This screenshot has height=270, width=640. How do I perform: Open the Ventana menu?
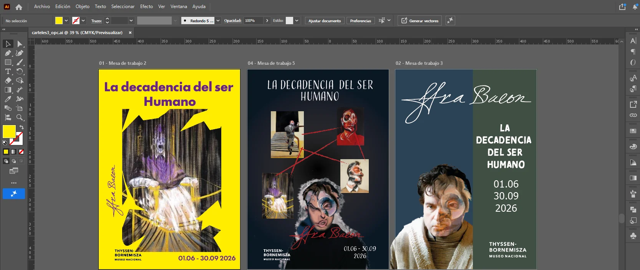[179, 7]
